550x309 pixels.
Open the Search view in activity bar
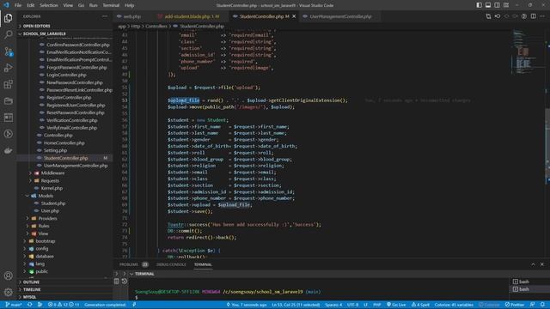click(x=8, y=34)
